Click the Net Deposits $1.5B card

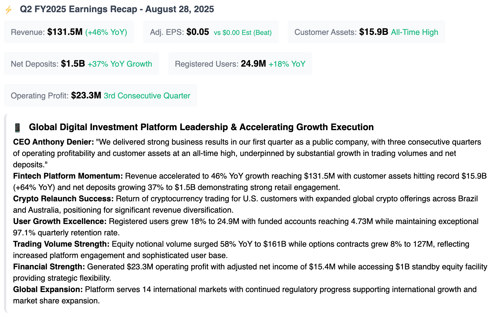coord(81,64)
